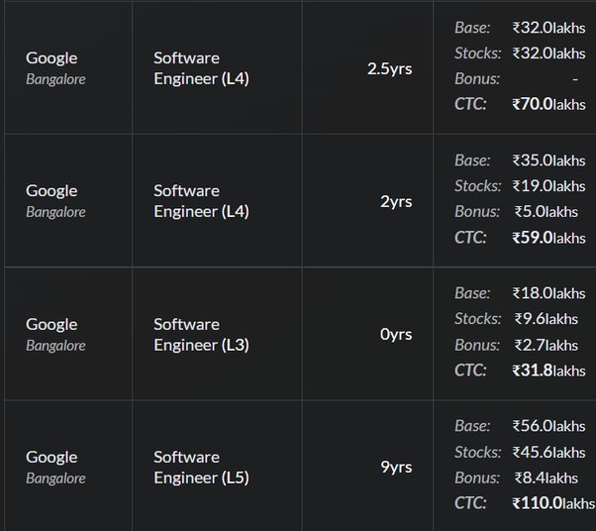Click the Bonus: label in the 2.5yrs row
This screenshot has width=596, height=531.
[477, 79]
